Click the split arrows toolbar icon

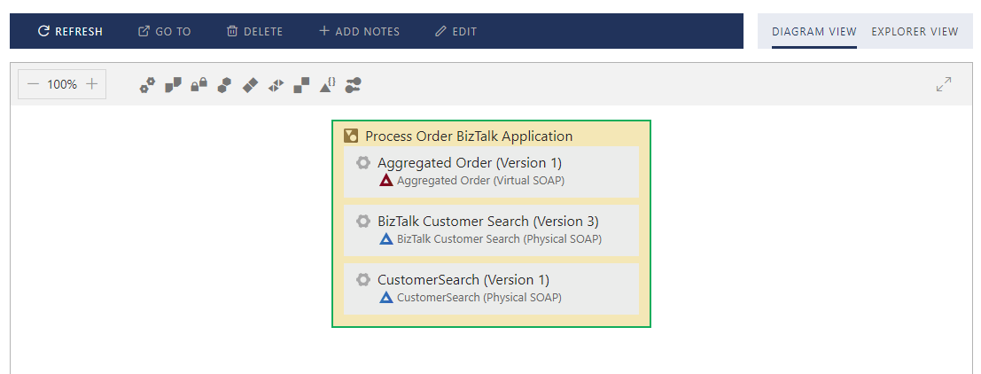[276, 85]
